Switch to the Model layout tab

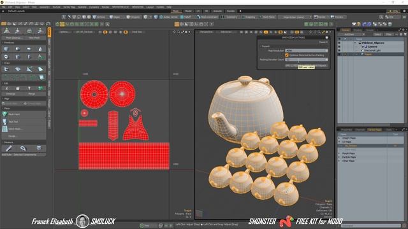[188, 11]
